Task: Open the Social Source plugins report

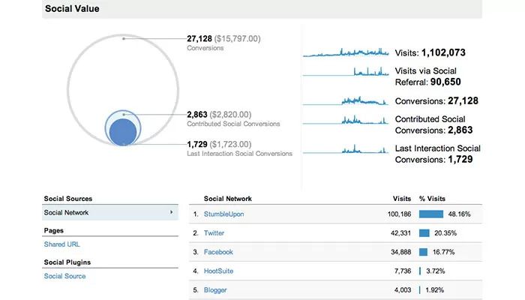Action: [65, 276]
